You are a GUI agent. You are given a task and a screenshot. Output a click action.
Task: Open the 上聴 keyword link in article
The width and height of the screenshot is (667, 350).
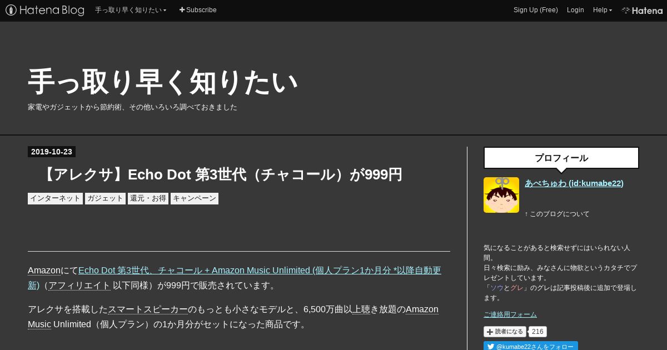point(361,309)
